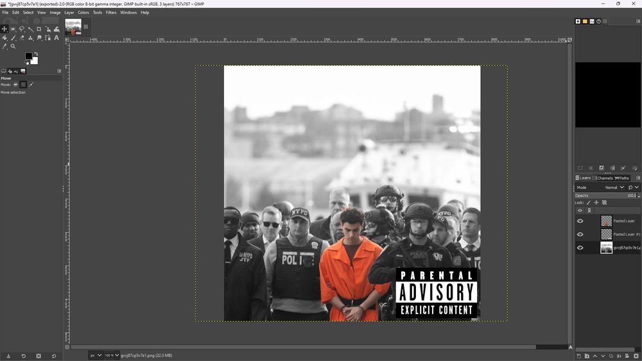The width and height of the screenshot is (642, 361).
Task: Hide the gvvj87cp5v7e1 base layer eye
Action: 580,248
